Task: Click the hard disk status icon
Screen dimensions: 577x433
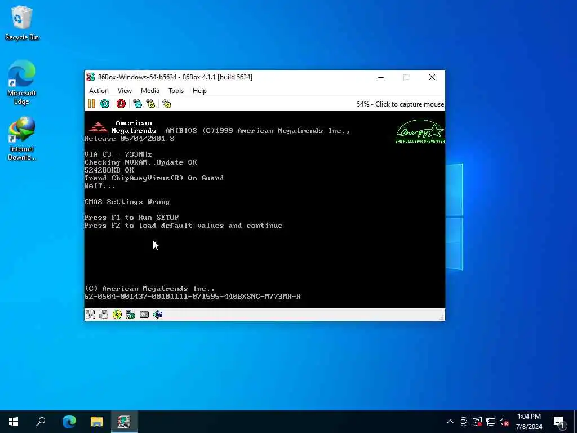Action: (144, 315)
